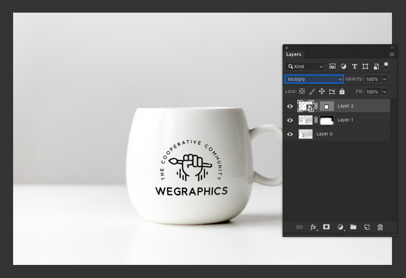Image resolution: width=406 pixels, height=278 pixels.
Task: Prevent auto-nesting artboard lock icon
Action: (332, 92)
